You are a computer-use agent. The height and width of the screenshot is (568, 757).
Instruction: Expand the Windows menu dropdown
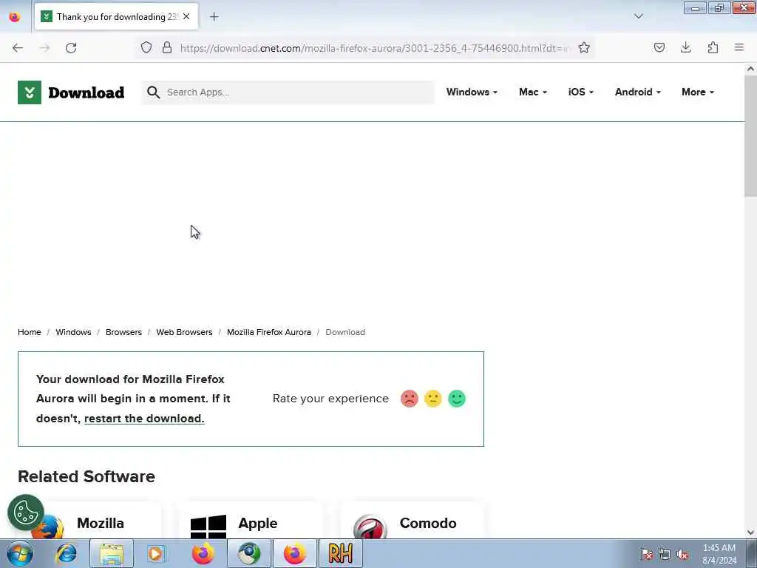coord(472,92)
